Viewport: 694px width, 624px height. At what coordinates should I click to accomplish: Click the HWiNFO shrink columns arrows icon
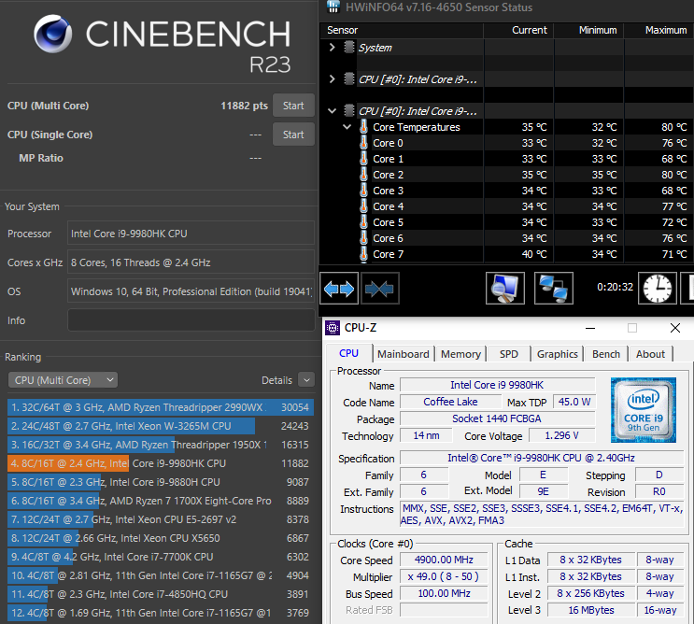(x=380, y=289)
